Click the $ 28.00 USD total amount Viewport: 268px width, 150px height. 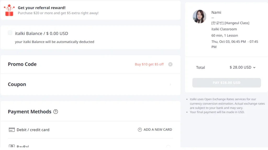[x=240, y=67]
